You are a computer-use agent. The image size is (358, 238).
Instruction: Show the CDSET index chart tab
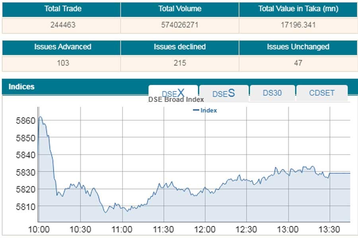[x=322, y=93]
